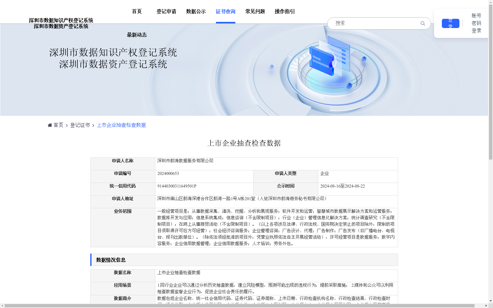Click the scrollbar down arrow
Image resolution: width=493 pixels, height=308 pixels.
pyautogui.click(x=491, y=301)
